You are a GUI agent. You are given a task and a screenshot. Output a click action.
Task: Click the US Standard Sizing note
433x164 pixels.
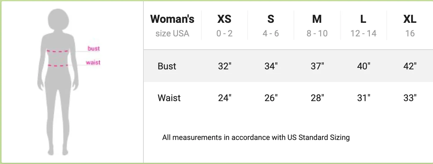(x=256, y=137)
